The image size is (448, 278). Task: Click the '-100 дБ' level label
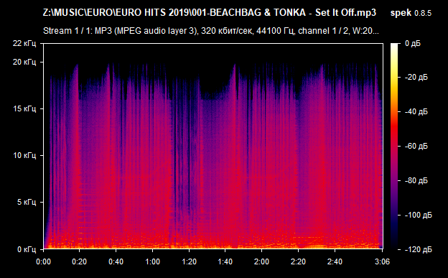[x=418, y=215]
